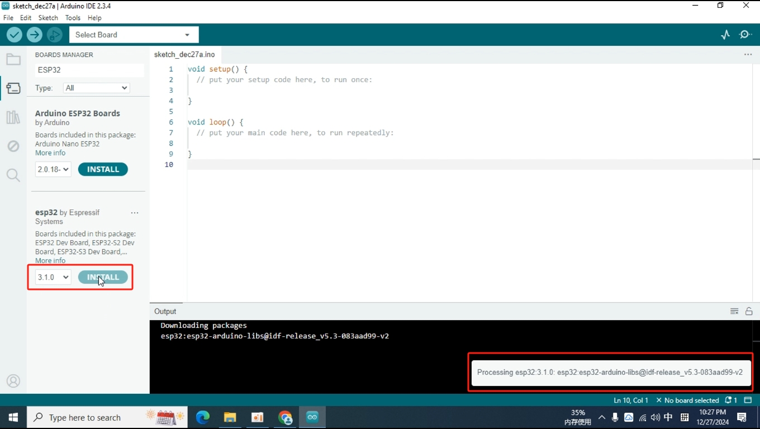This screenshot has width=760, height=429.
Task: Open Windows Start menu
Action: pos(13,417)
